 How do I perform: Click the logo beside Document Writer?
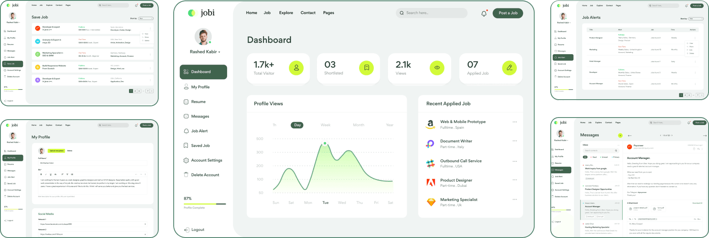(430, 144)
